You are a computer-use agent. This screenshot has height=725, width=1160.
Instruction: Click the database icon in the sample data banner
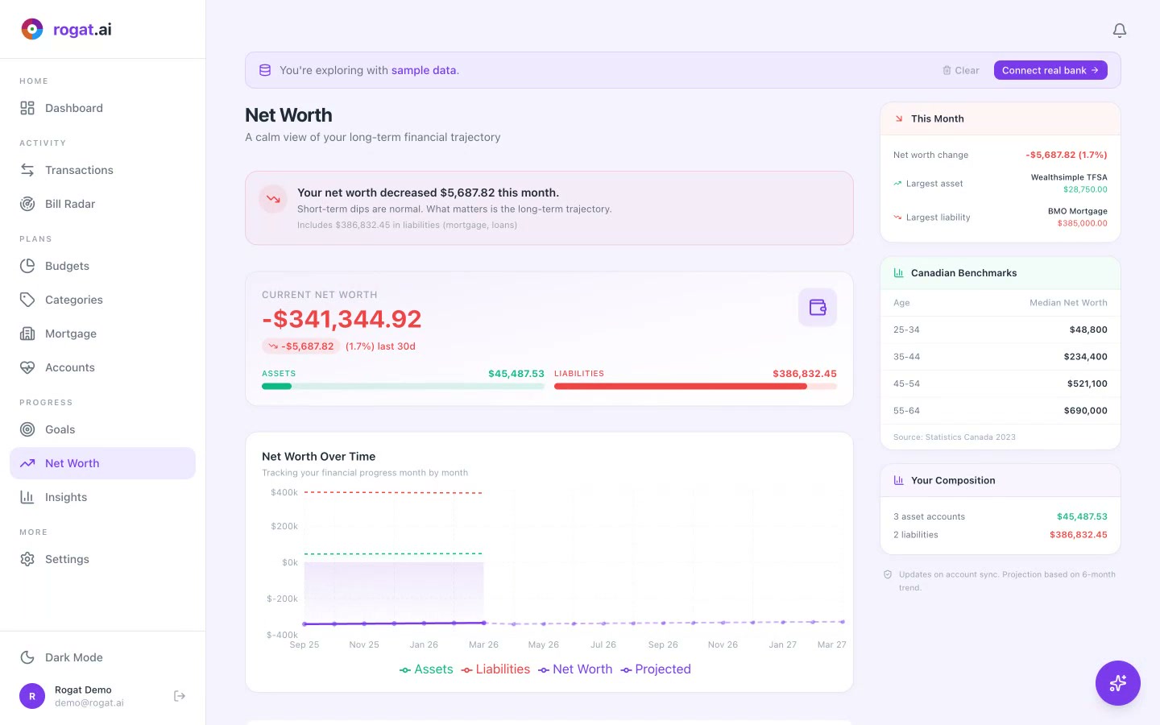point(265,70)
